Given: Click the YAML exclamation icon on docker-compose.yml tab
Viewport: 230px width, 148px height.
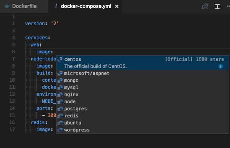Looking at the screenshot, I should [x=56, y=6].
